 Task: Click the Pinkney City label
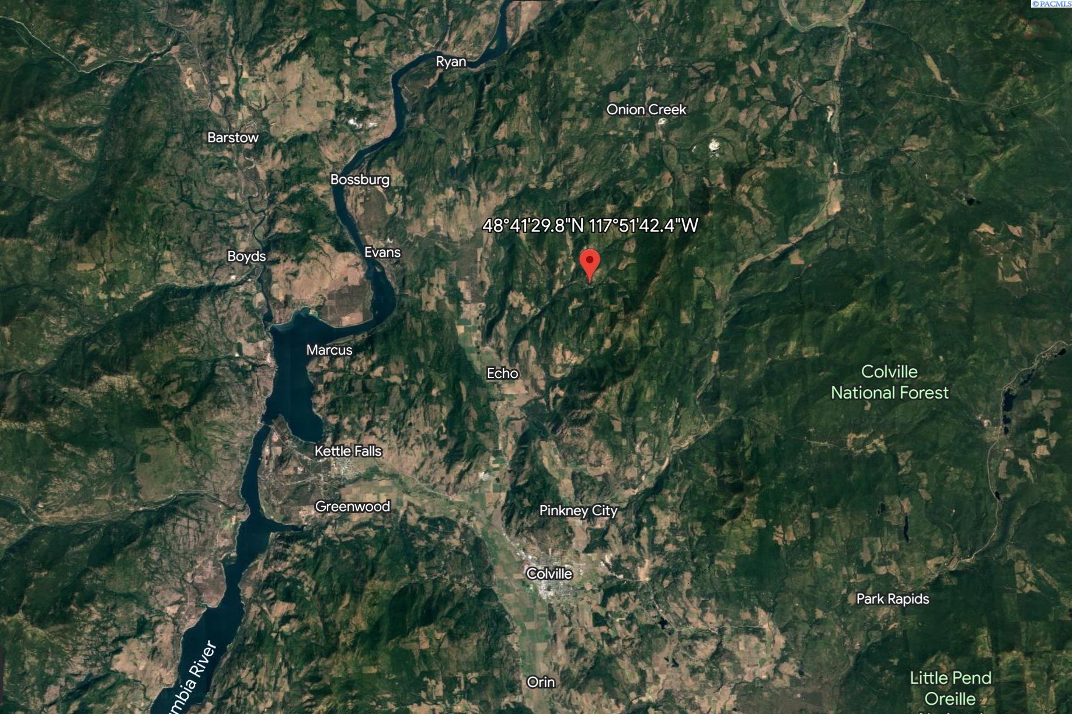[x=578, y=511]
